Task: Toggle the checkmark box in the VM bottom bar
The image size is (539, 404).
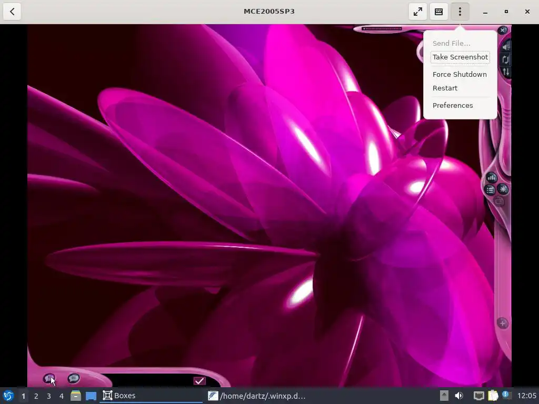Action: click(199, 381)
